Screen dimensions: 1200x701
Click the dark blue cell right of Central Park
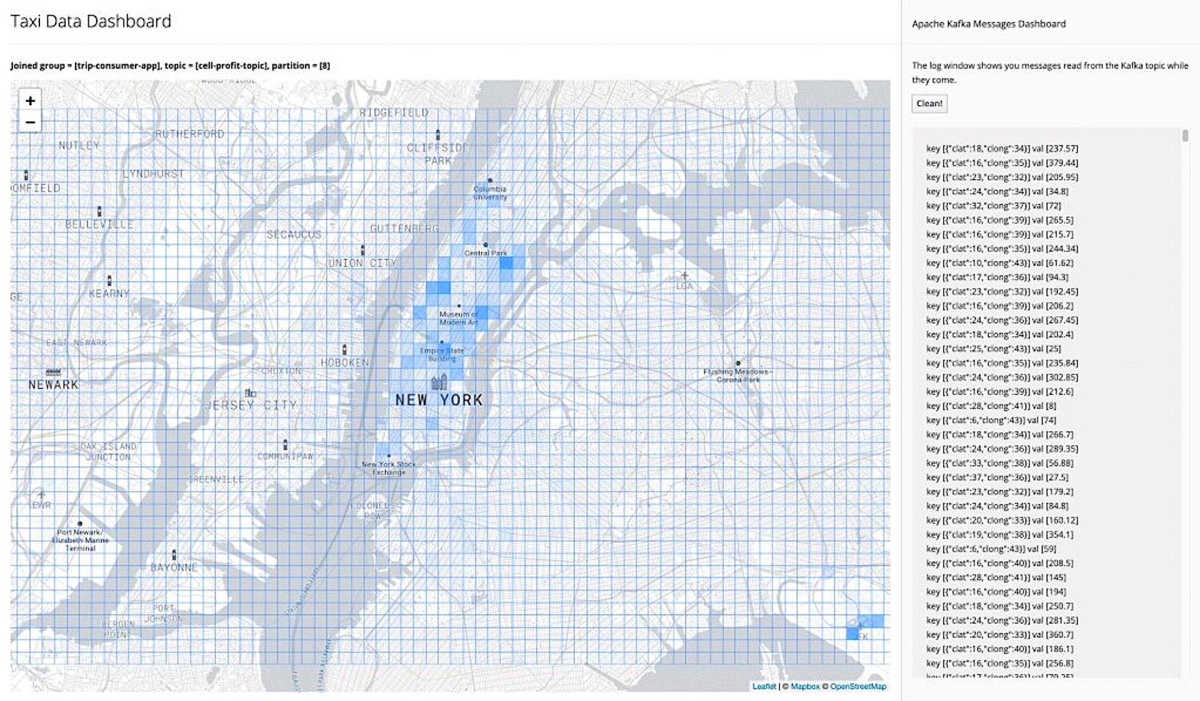pyautogui.click(x=506, y=263)
